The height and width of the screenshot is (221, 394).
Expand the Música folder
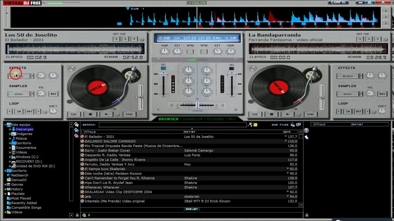10,138
